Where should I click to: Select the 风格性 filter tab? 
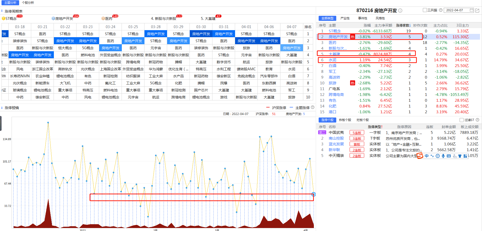pos(380,18)
